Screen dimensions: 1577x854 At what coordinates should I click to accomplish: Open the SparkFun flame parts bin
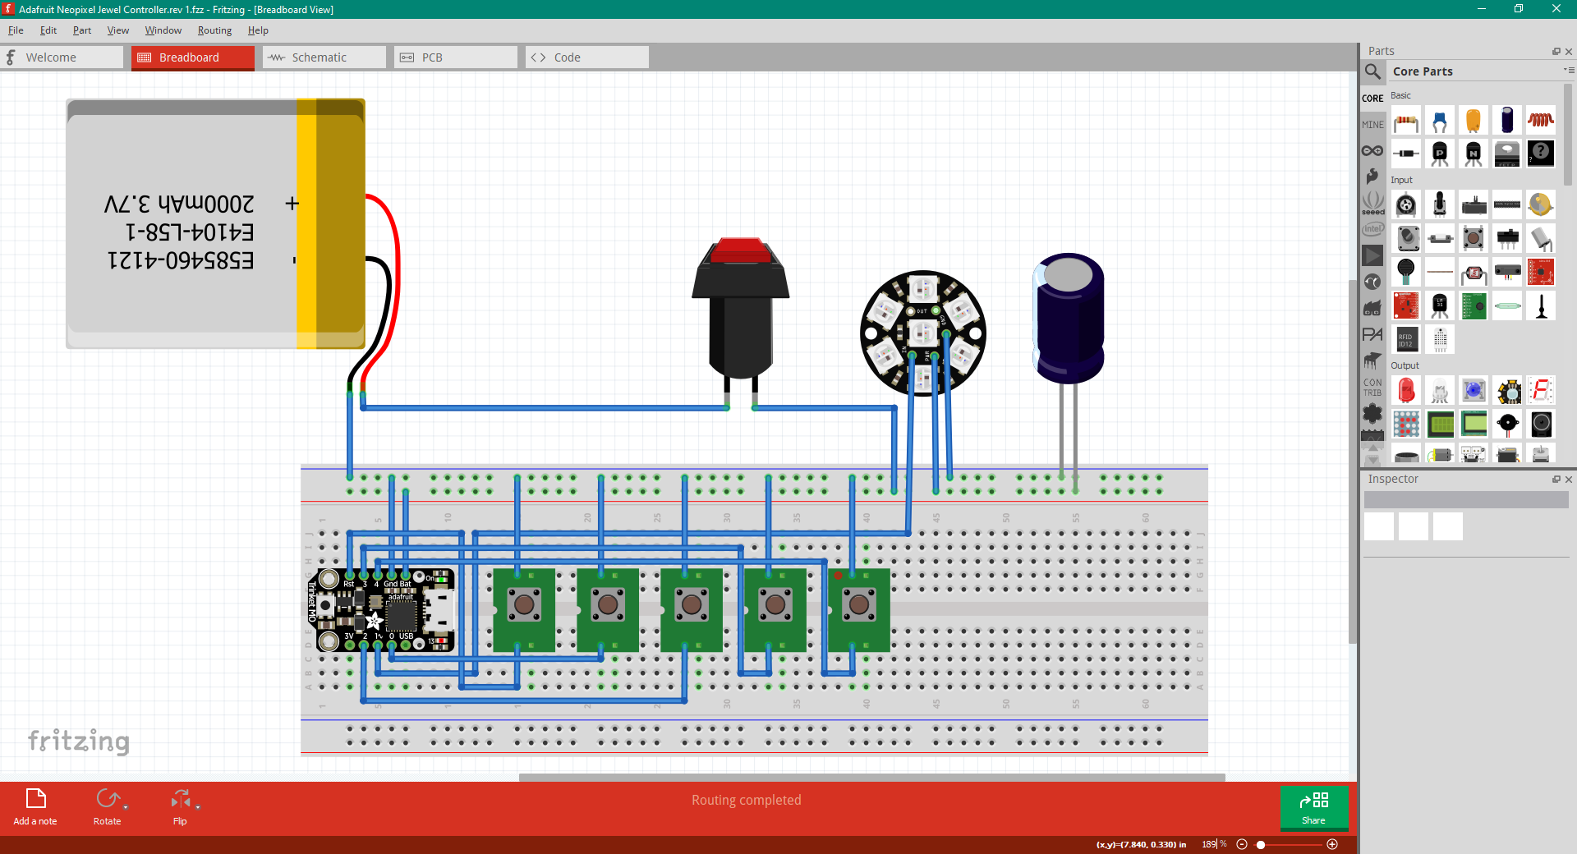pyautogui.click(x=1372, y=177)
